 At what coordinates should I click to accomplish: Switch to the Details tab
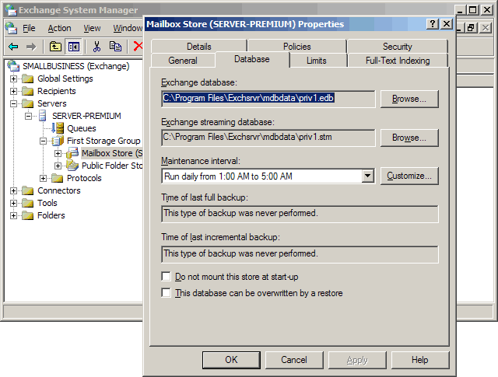199,47
